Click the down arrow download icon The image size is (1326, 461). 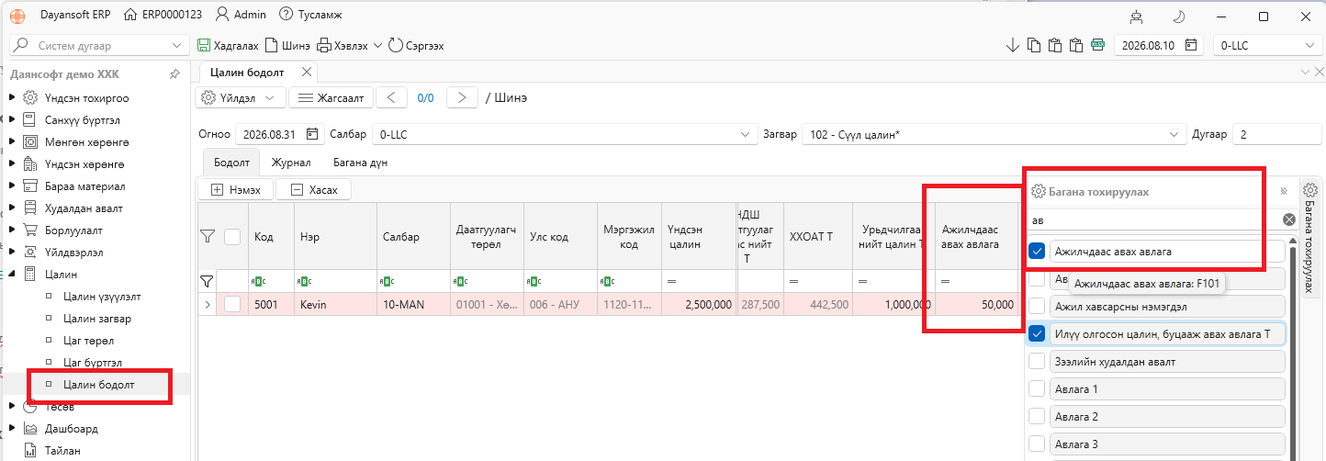pyautogui.click(x=1014, y=45)
